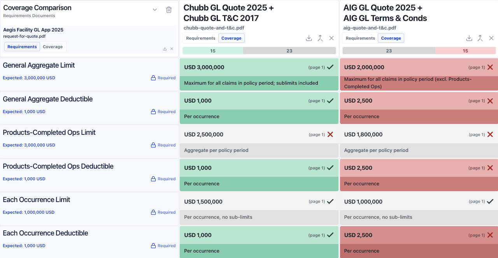Open Coverage tab in AIG quote column
Screen dimensions: 498x258
tap(391, 38)
